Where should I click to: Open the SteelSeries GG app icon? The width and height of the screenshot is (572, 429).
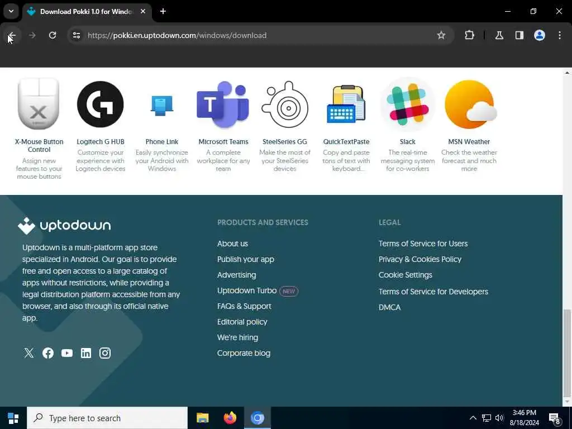pyautogui.click(x=285, y=104)
